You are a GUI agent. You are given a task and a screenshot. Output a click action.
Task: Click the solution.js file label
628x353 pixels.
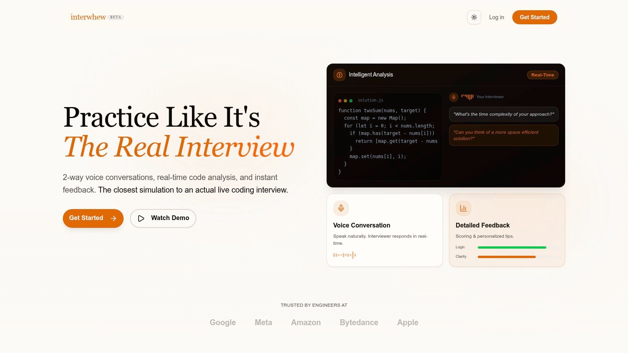pyautogui.click(x=371, y=100)
